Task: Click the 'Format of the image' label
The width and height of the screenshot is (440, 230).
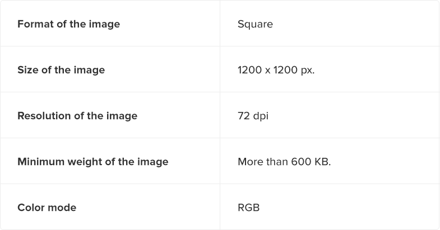Action: [69, 24]
